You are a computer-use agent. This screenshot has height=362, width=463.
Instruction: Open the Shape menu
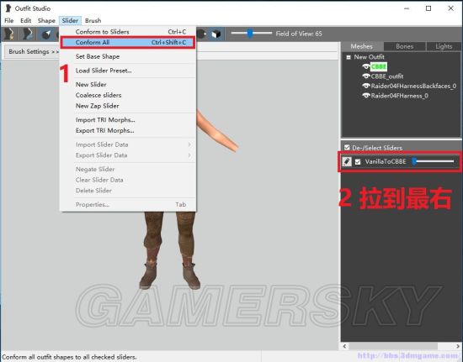(x=46, y=20)
